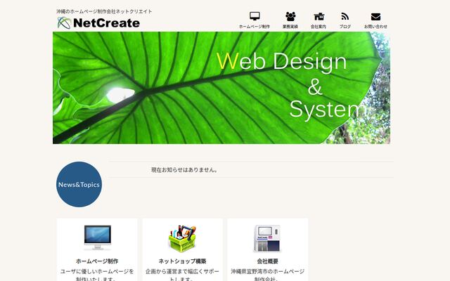
Task: Click the NetCreate site title text
Action: click(x=106, y=23)
